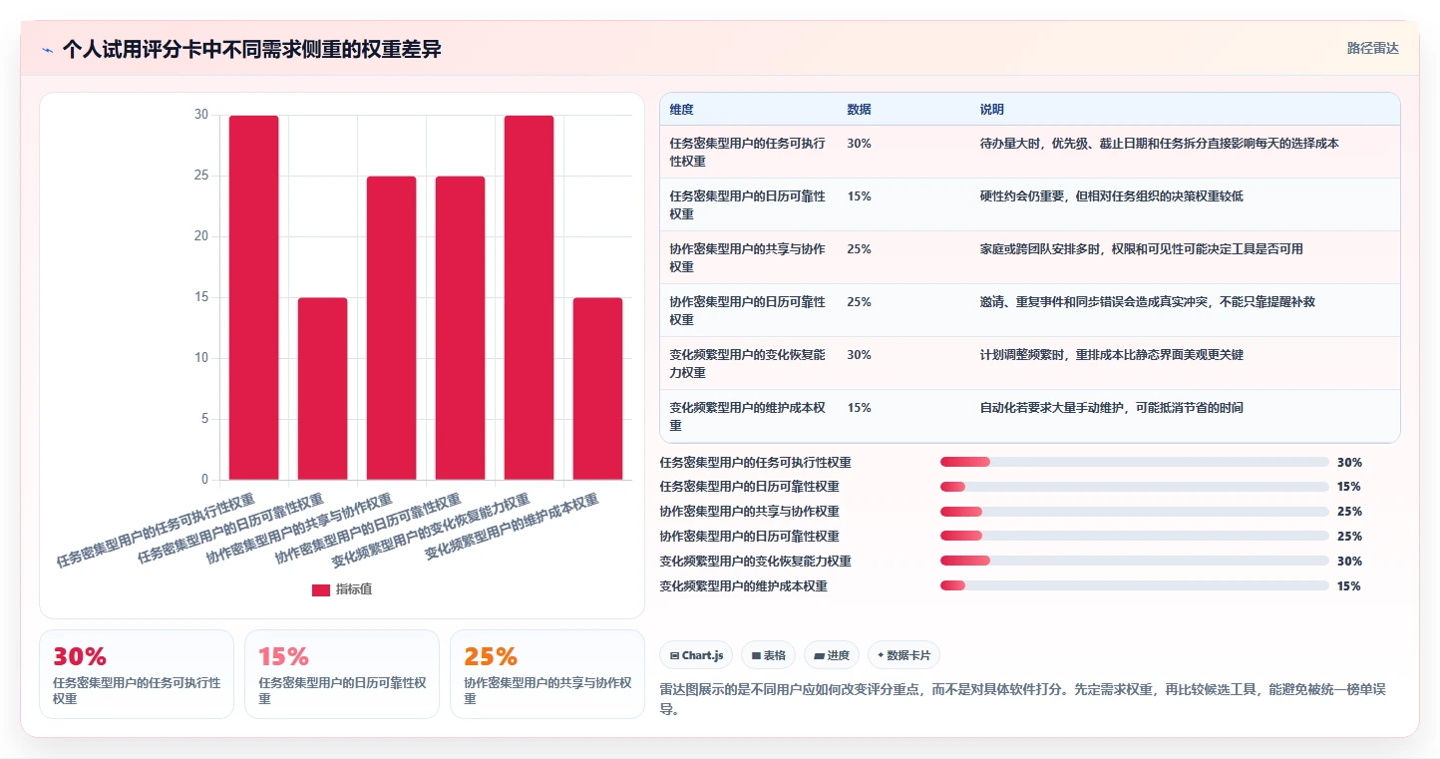The height and width of the screenshot is (759, 1440).
Task: Click the chart bar for 协作密集型用户的共享与协作权重
Action: (391, 328)
